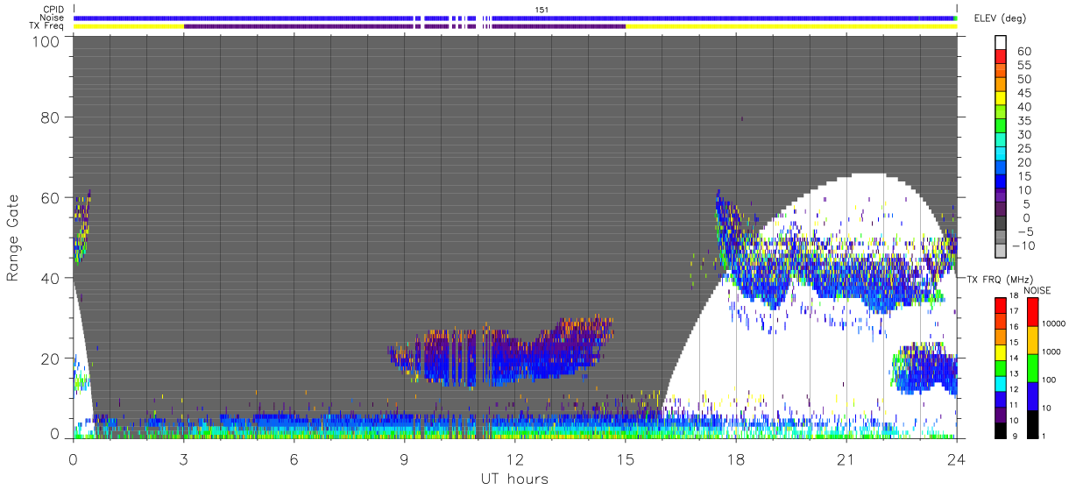Click the red top segment of TX FRQ colorbar
The height and width of the screenshot is (497, 1076).
1001,305
